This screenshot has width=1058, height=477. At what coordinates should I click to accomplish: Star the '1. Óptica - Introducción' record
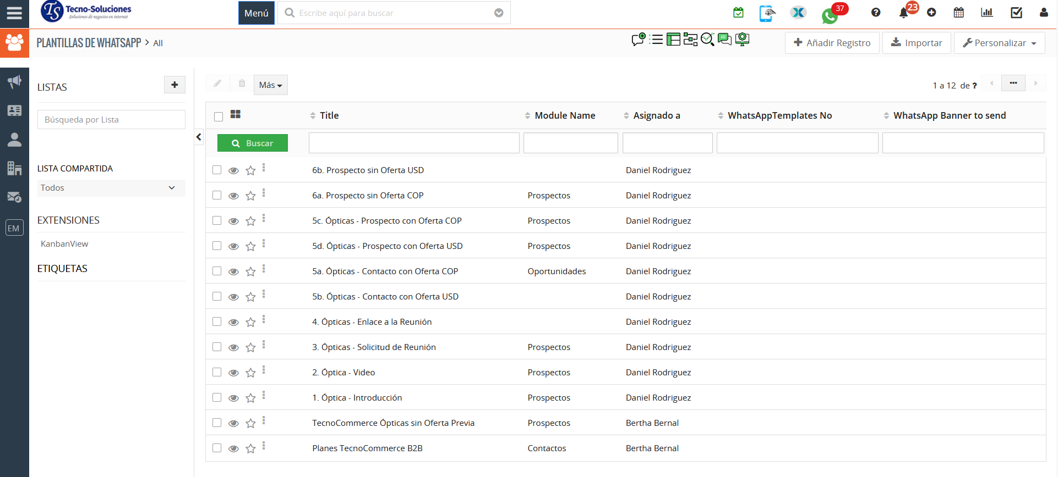coord(250,398)
